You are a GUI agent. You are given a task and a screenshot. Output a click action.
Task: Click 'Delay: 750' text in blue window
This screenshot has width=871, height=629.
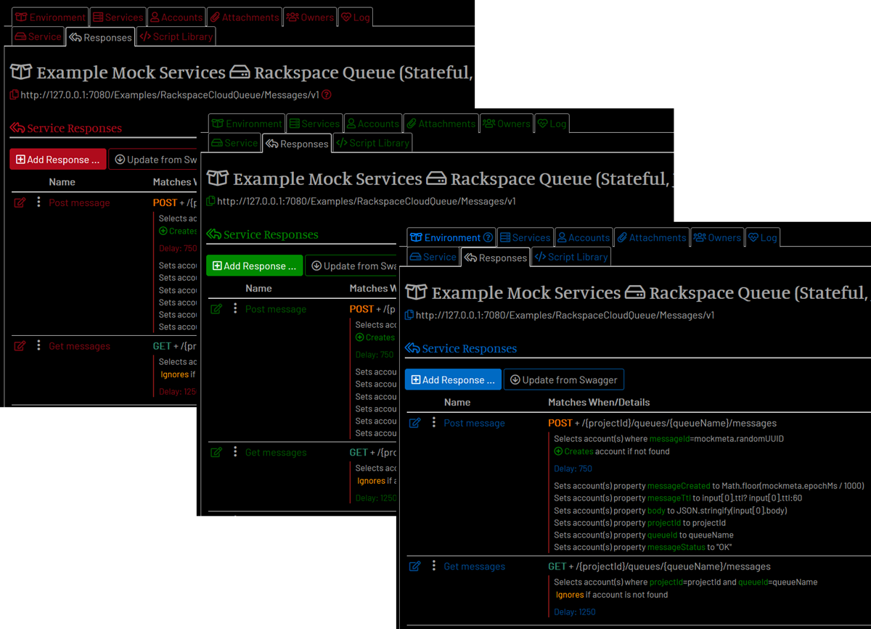(x=573, y=469)
